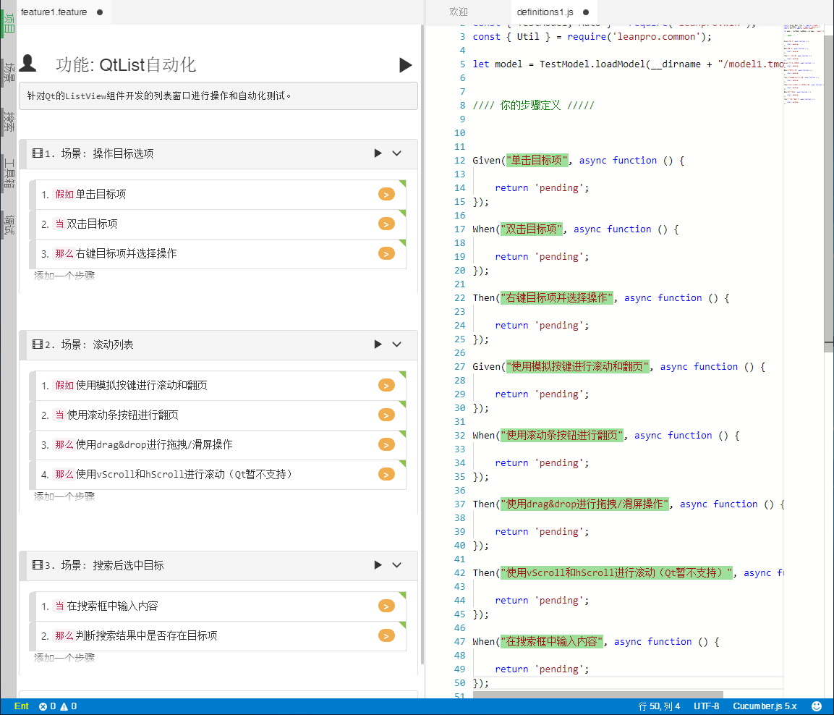
Task: Click orange arrow on 在搜索框中输入内容 step
Action: pos(387,606)
